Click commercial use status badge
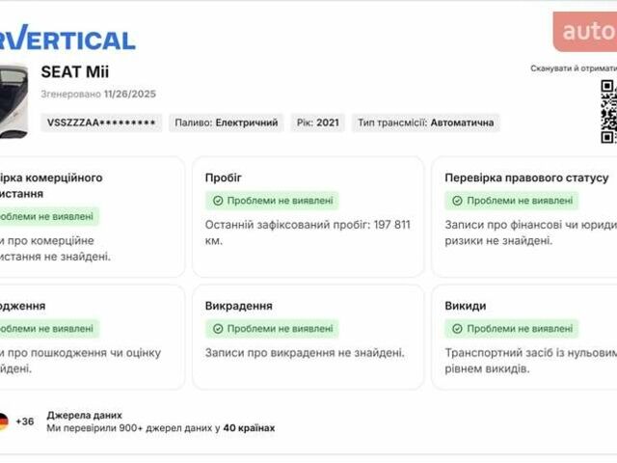Image resolution: width=617 pixels, height=463 pixels. (49, 216)
